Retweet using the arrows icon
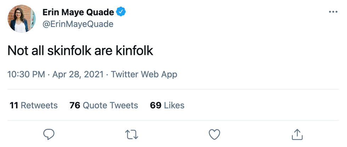Viewport: 347px width, 147px height. [x=132, y=134]
